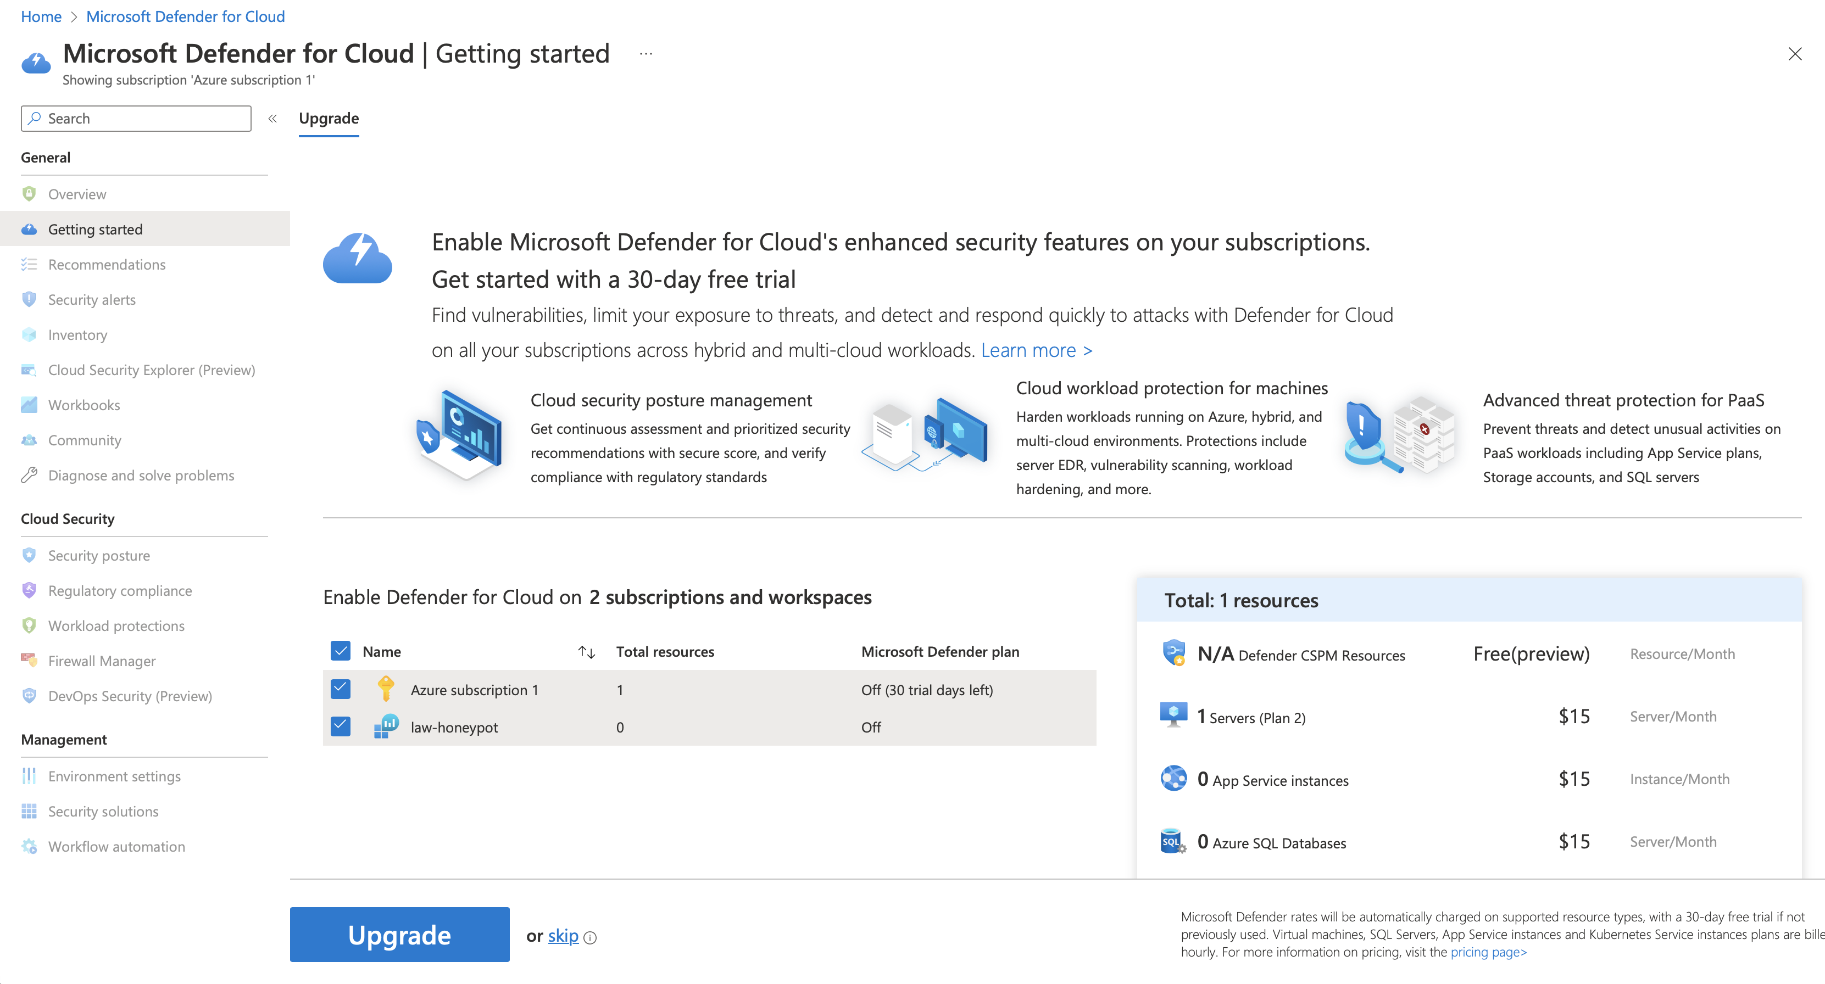Select the Upgrade tab

329,119
